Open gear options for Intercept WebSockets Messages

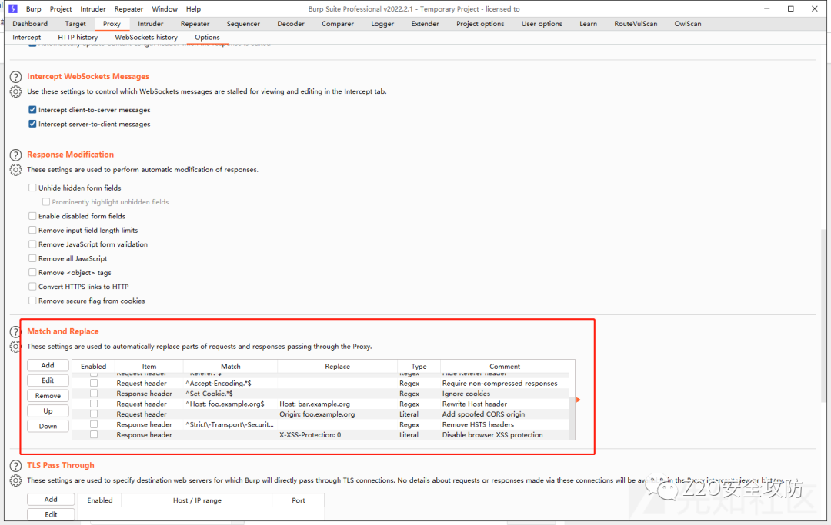coord(16,92)
